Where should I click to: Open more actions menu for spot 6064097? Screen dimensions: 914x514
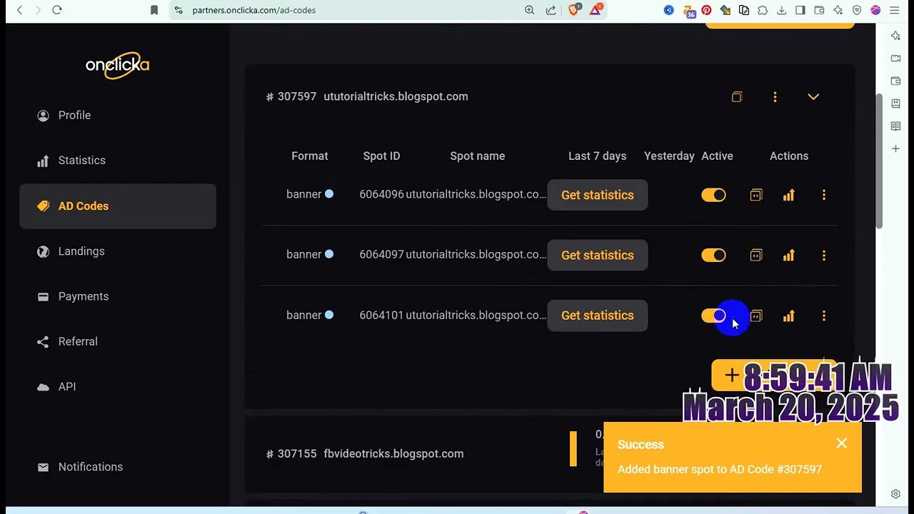click(824, 255)
